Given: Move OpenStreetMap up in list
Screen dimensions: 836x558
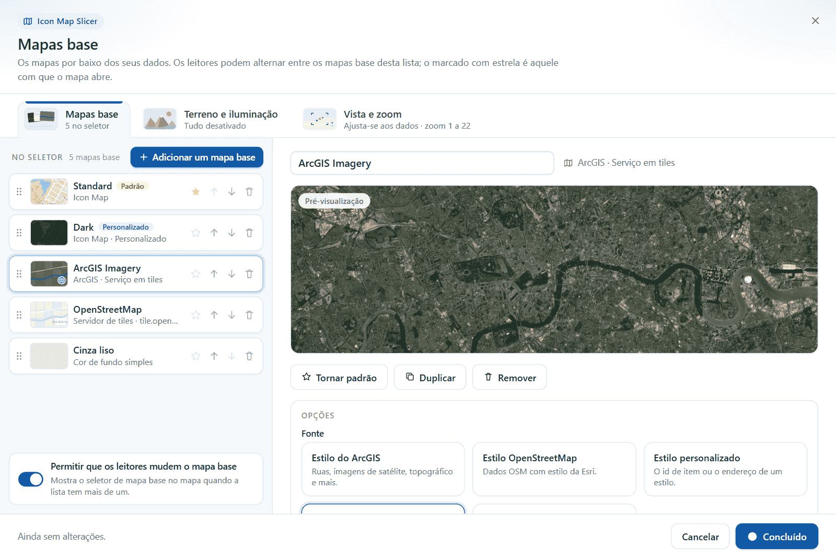Looking at the screenshot, I should tap(214, 315).
